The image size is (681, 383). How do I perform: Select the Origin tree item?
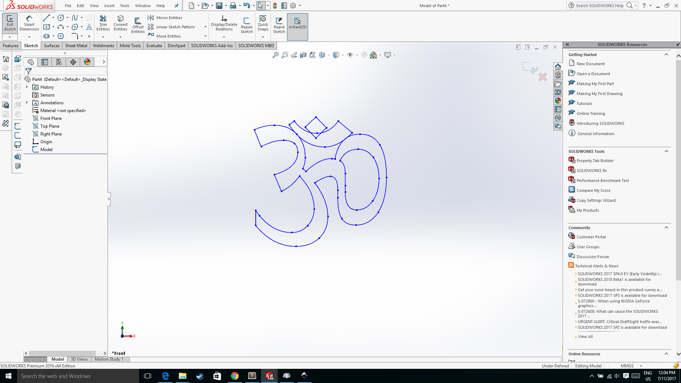(x=46, y=142)
